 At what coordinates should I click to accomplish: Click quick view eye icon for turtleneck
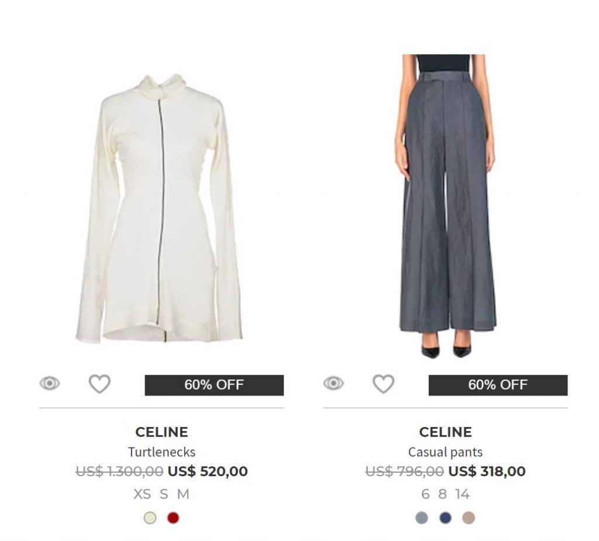point(50,384)
